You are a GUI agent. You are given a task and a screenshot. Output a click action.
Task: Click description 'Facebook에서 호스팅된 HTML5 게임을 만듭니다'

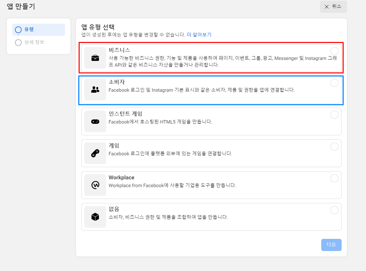pyautogui.click(x=160, y=122)
